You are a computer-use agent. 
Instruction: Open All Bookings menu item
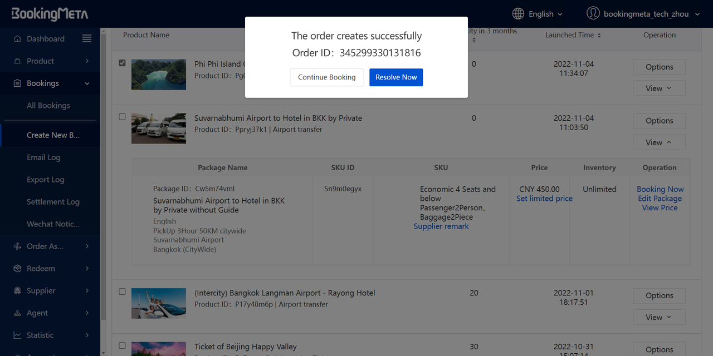click(x=48, y=106)
